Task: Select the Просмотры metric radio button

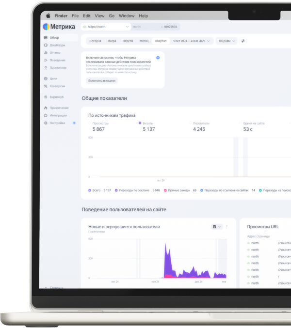Action: (90, 123)
